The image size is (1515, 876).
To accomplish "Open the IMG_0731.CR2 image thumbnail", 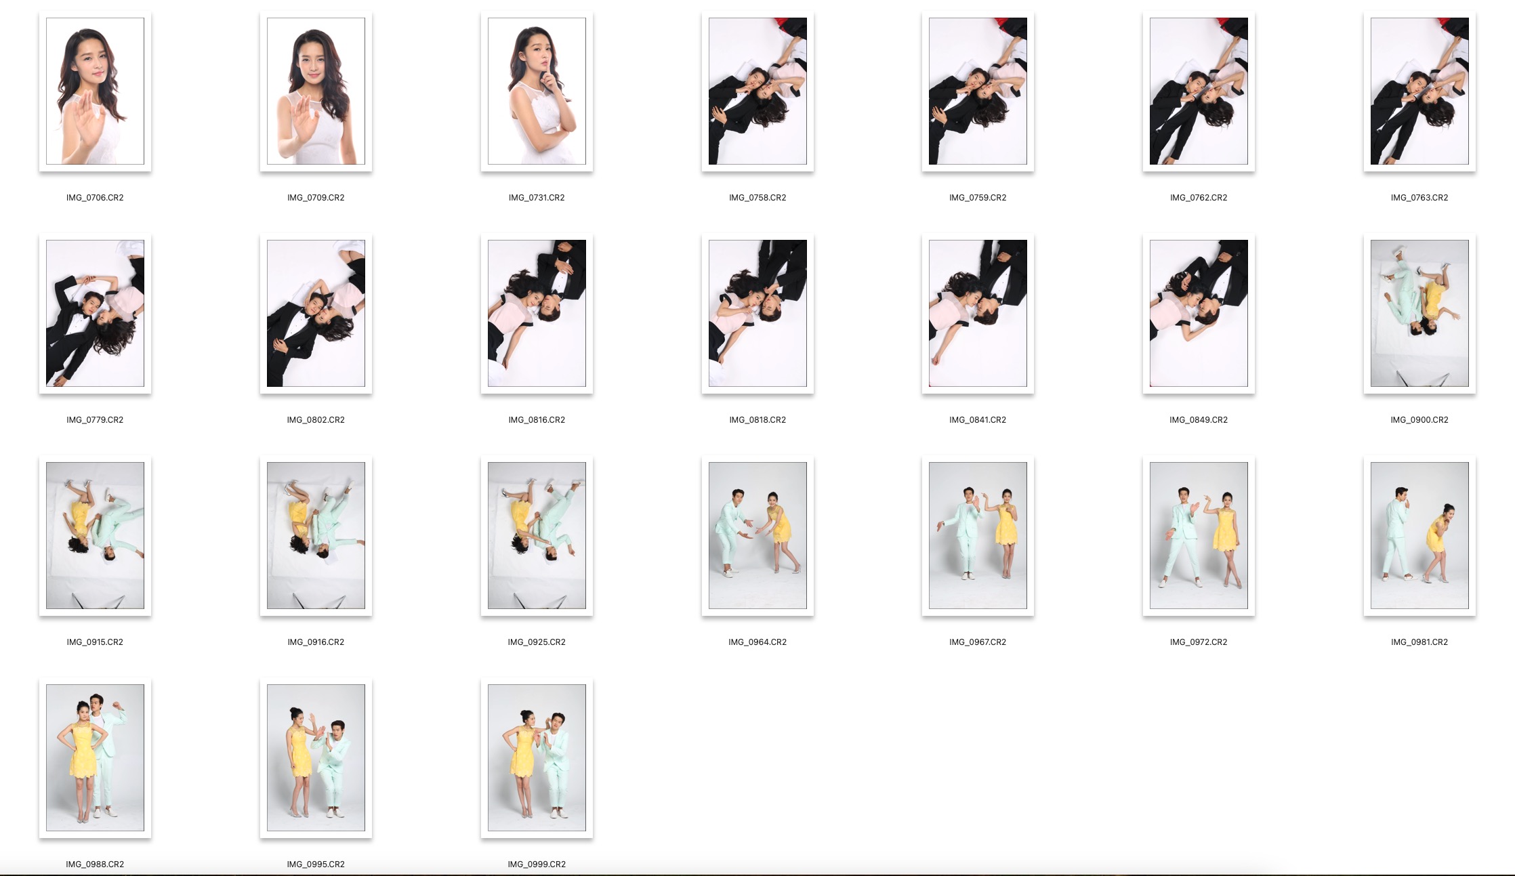I will (537, 91).
